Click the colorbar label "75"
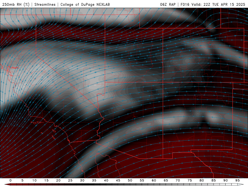Viewport: 248px width, 186px height. tap(190, 180)
